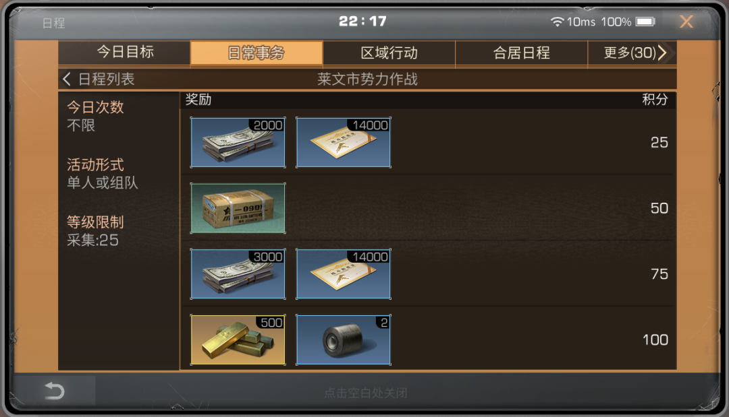729x417 pixels.
Task: Open the 14000 certificate in 75-point row
Action: [344, 274]
